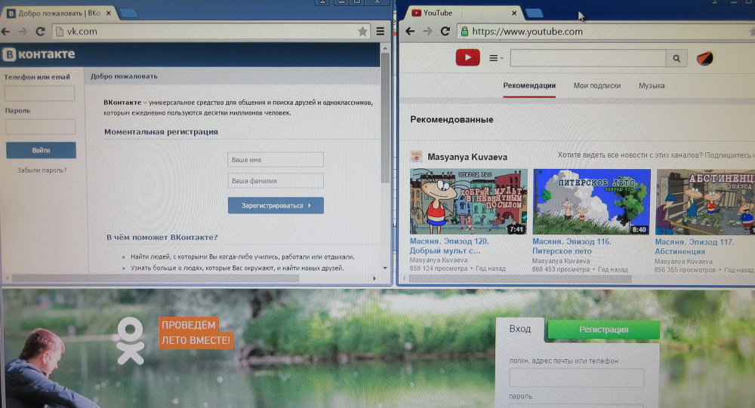This screenshot has height=408, width=755.
Task: Click the youtube.com address bar
Action: [x=607, y=32]
